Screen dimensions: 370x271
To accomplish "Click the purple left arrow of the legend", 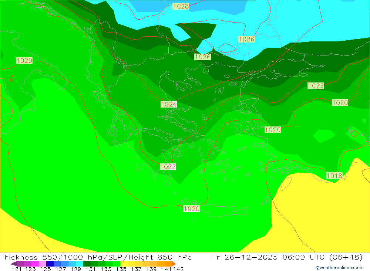I will 13,264.
